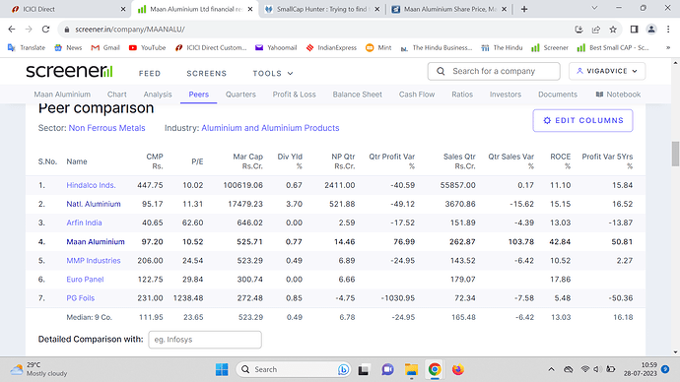
Task: Click the page vertical scrollbar thumb
Action: point(675,154)
